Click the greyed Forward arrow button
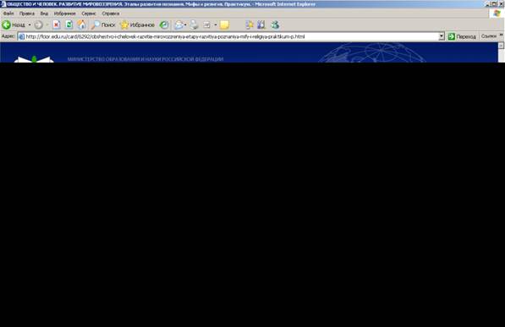Viewport: 505px width, 327px height. 38,25
